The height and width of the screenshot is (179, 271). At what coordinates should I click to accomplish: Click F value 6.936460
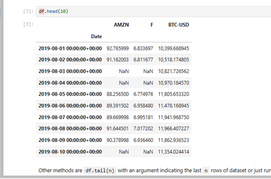pyautogui.click(x=143, y=140)
